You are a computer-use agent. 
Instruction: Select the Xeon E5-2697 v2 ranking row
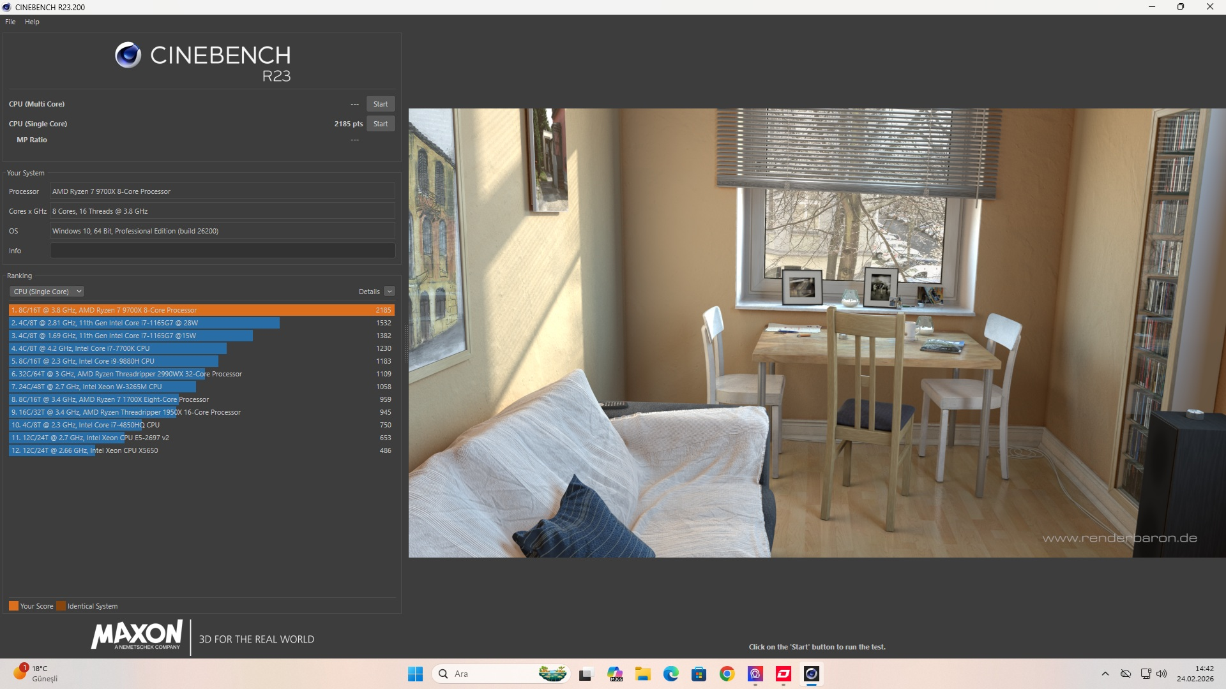[202, 438]
